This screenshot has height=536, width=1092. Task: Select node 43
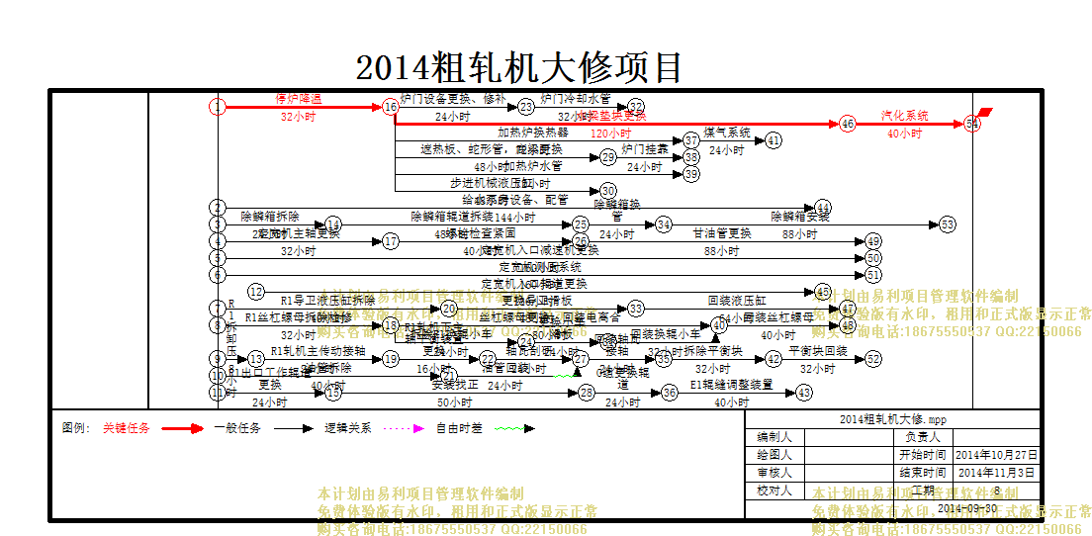pyautogui.click(x=804, y=394)
